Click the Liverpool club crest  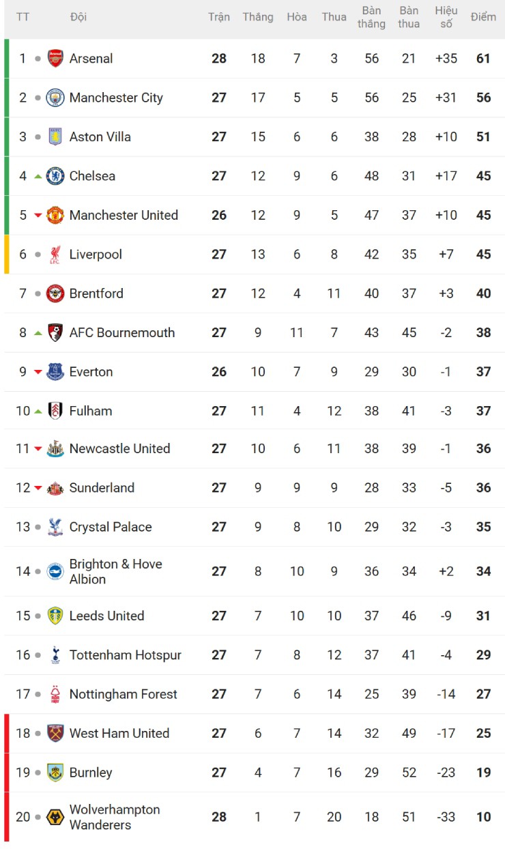pyautogui.click(x=55, y=255)
